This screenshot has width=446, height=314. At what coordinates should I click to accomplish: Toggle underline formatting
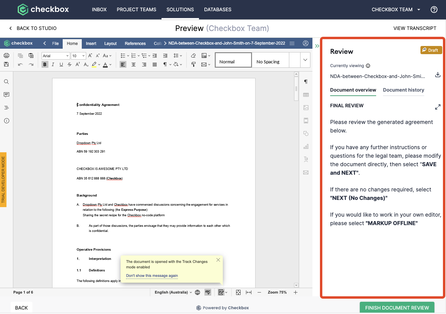point(61,64)
